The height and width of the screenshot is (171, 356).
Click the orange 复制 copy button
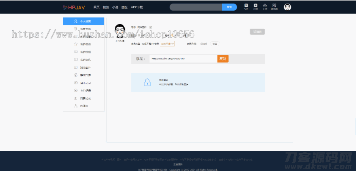223,59
